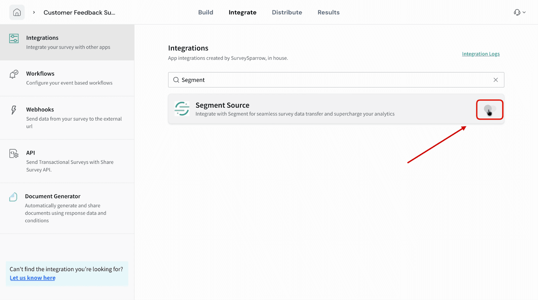Click the Webhooks lightning icon
Viewport: 538px width, 300px height.
[13, 110]
